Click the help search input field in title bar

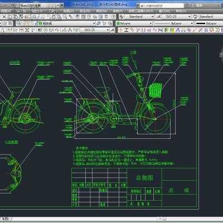[161, 6]
